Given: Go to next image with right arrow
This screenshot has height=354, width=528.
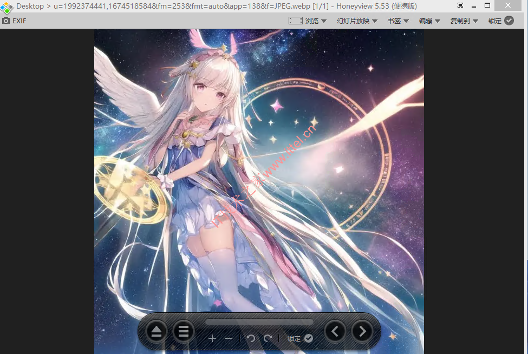Looking at the screenshot, I should tap(362, 332).
